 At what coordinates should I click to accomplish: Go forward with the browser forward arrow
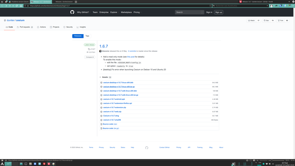(6, 6)
